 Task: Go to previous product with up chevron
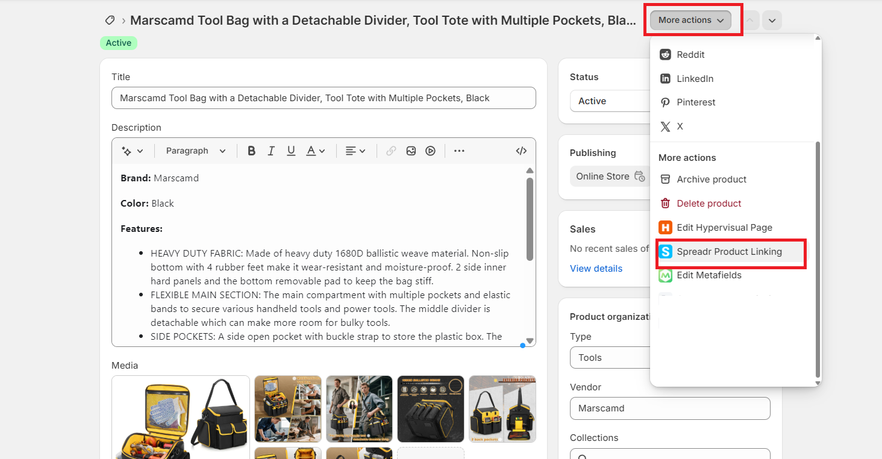pyautogui.click(x=749, y=20)
